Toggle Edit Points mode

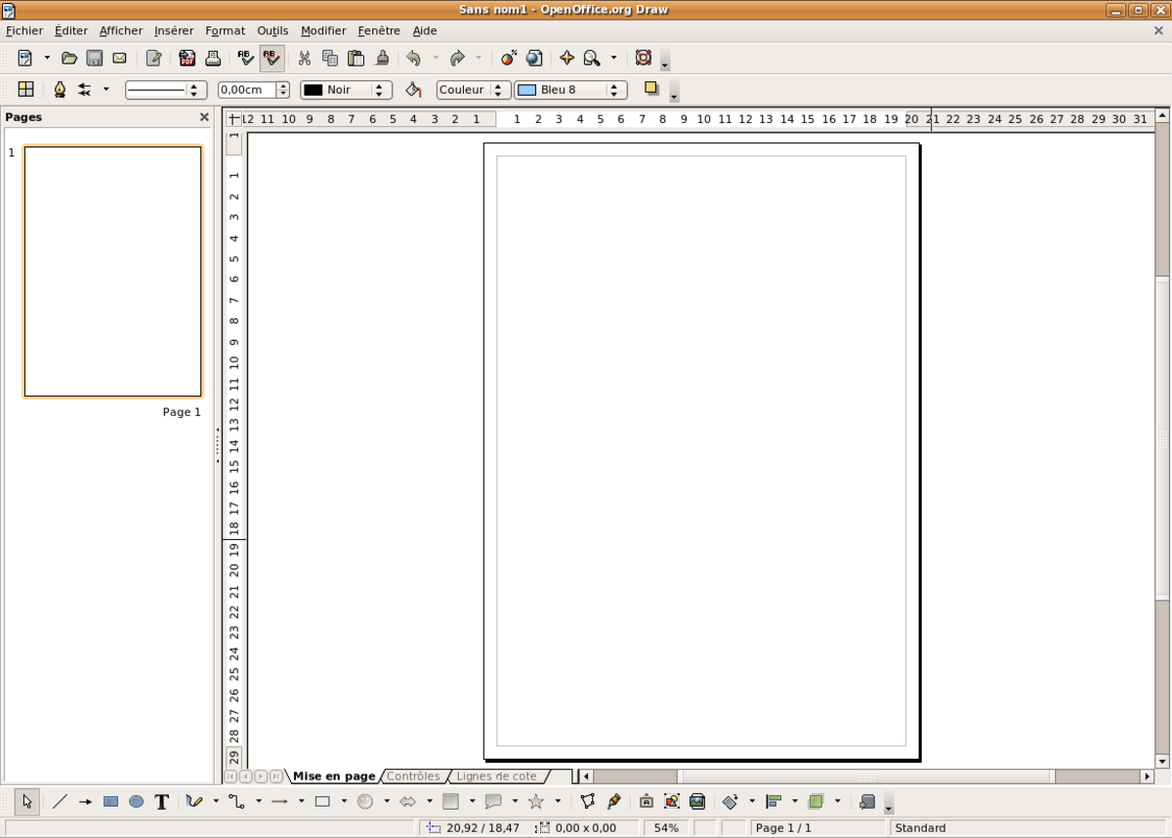click(587, 802)
